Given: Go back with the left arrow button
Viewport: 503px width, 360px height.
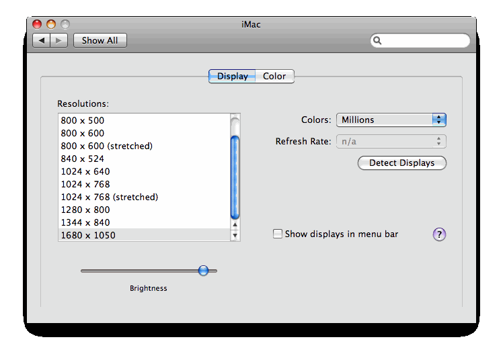Looking at the screenshot, I should point(42,41).
